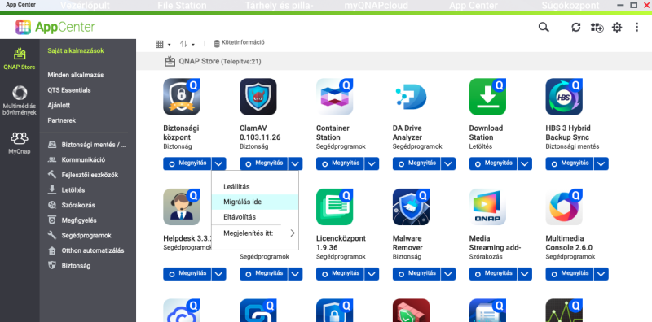
Task: Open the three-dot more options menu
Action: coord(637,28)
